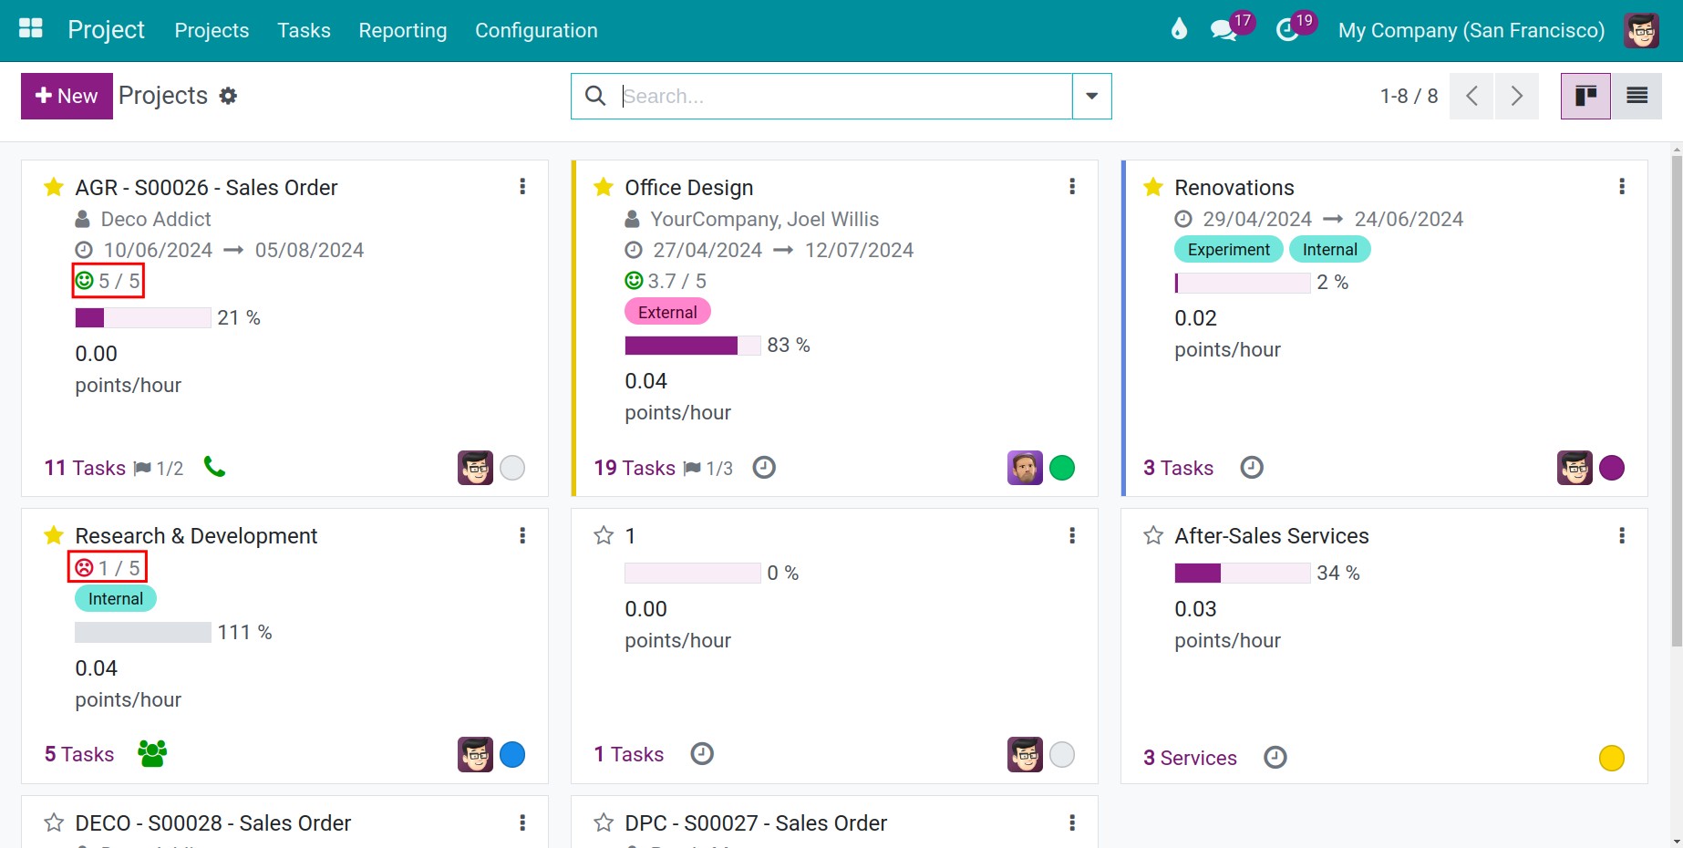1683x848 pixels.
Task: Open the My Company (San Francisco) switcher
Action: pos(1471,30)
